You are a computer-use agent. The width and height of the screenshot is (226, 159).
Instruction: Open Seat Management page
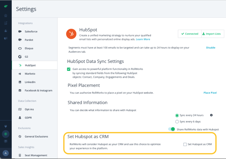(34, 155)
